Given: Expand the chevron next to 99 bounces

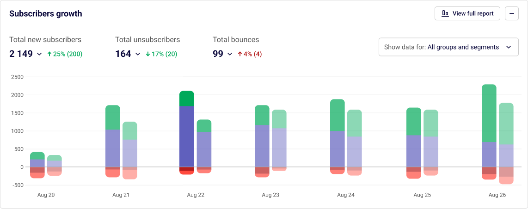Looking at the screenshot, I should pyautogui.click(x=230, y=54).
